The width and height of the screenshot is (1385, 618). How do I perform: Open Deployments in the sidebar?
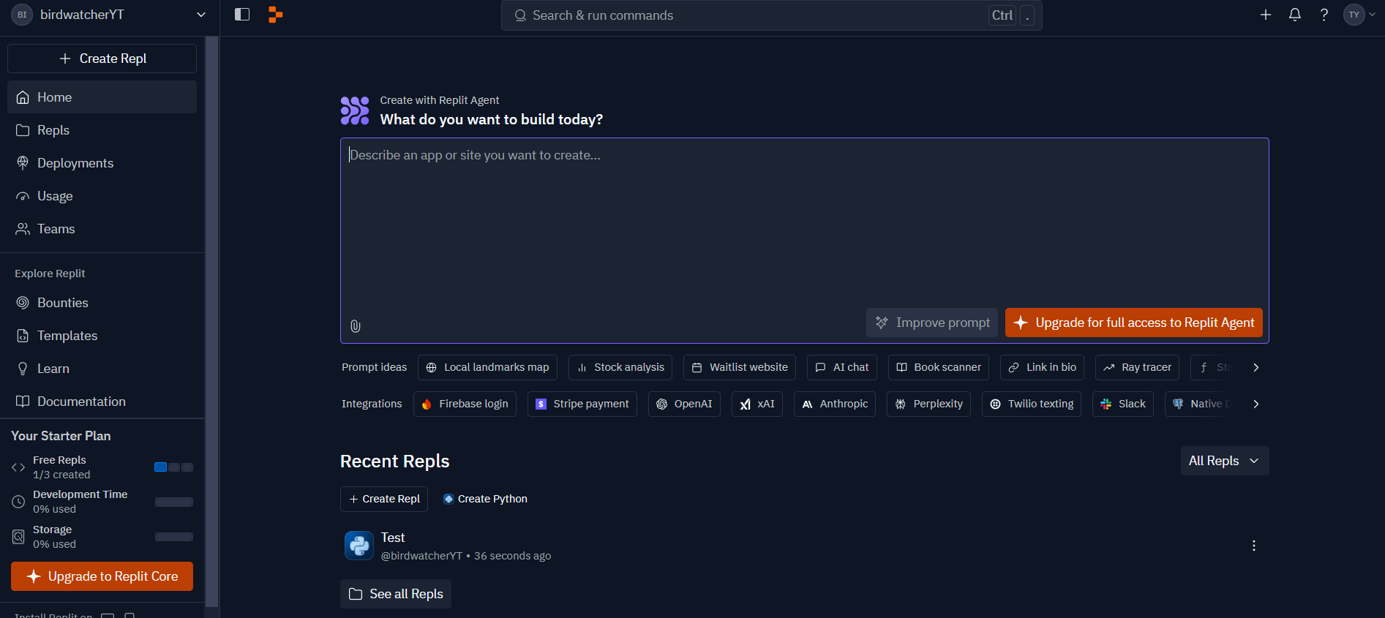102,163
